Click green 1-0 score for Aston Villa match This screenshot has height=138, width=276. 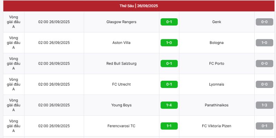coord(169,43)
